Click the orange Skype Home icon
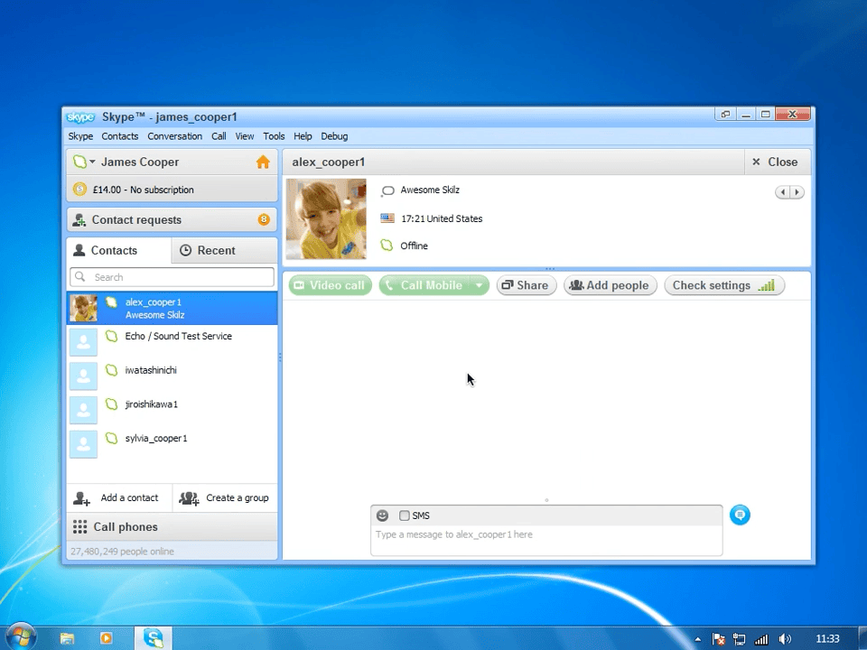This screenshot has width=867, height=650. (x=263, y=162)
